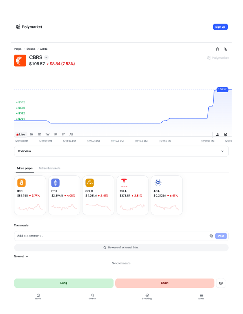
Task: Open the TSLA perp card
Action: coord(133,195)
